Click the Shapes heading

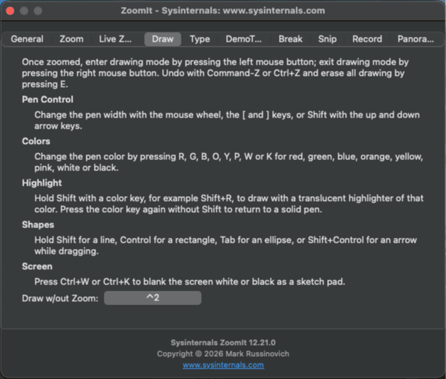(38, 225)
